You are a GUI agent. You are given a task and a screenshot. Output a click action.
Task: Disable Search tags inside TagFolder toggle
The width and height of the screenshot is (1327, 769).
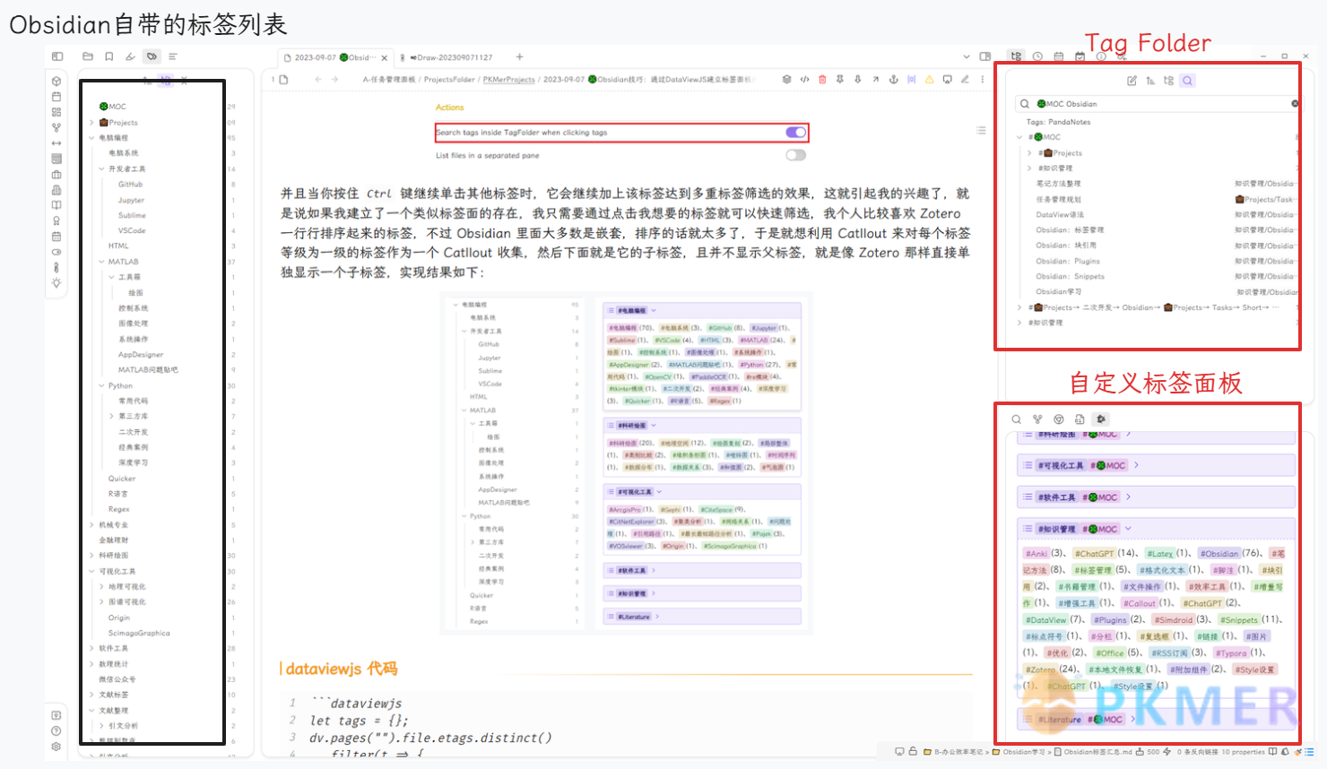pos(795,133)
